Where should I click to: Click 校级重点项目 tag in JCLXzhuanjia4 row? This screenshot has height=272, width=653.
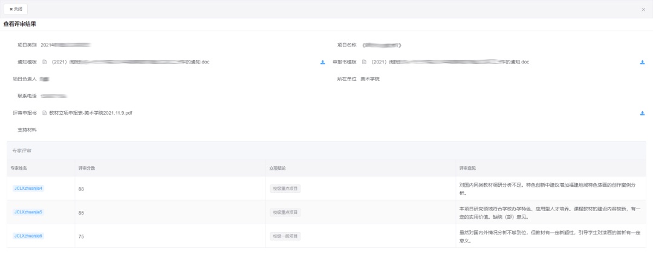285,189
